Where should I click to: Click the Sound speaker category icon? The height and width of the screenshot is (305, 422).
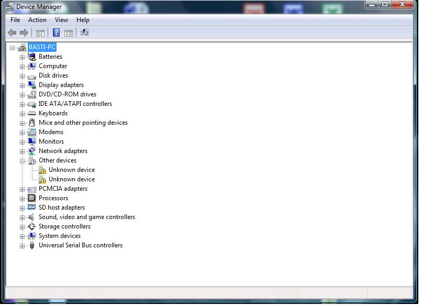pyautogui.click(x=31, y=217)
